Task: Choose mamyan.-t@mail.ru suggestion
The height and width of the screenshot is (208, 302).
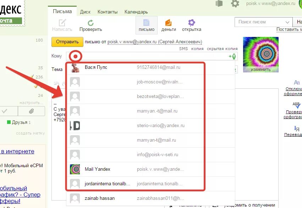Action: pos(157,111)
